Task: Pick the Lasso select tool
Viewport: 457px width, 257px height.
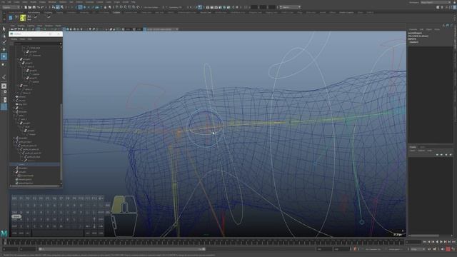Action: tap(4, 36)
